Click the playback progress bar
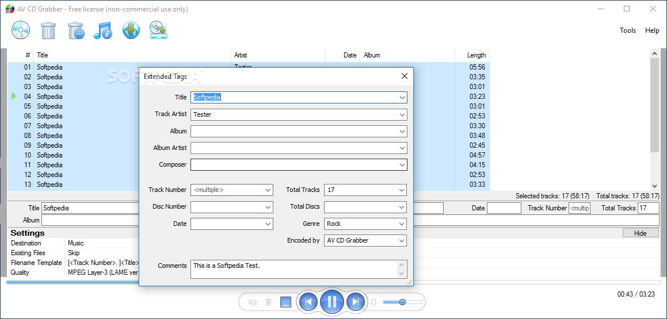667x319 pixels. point(334,282)
